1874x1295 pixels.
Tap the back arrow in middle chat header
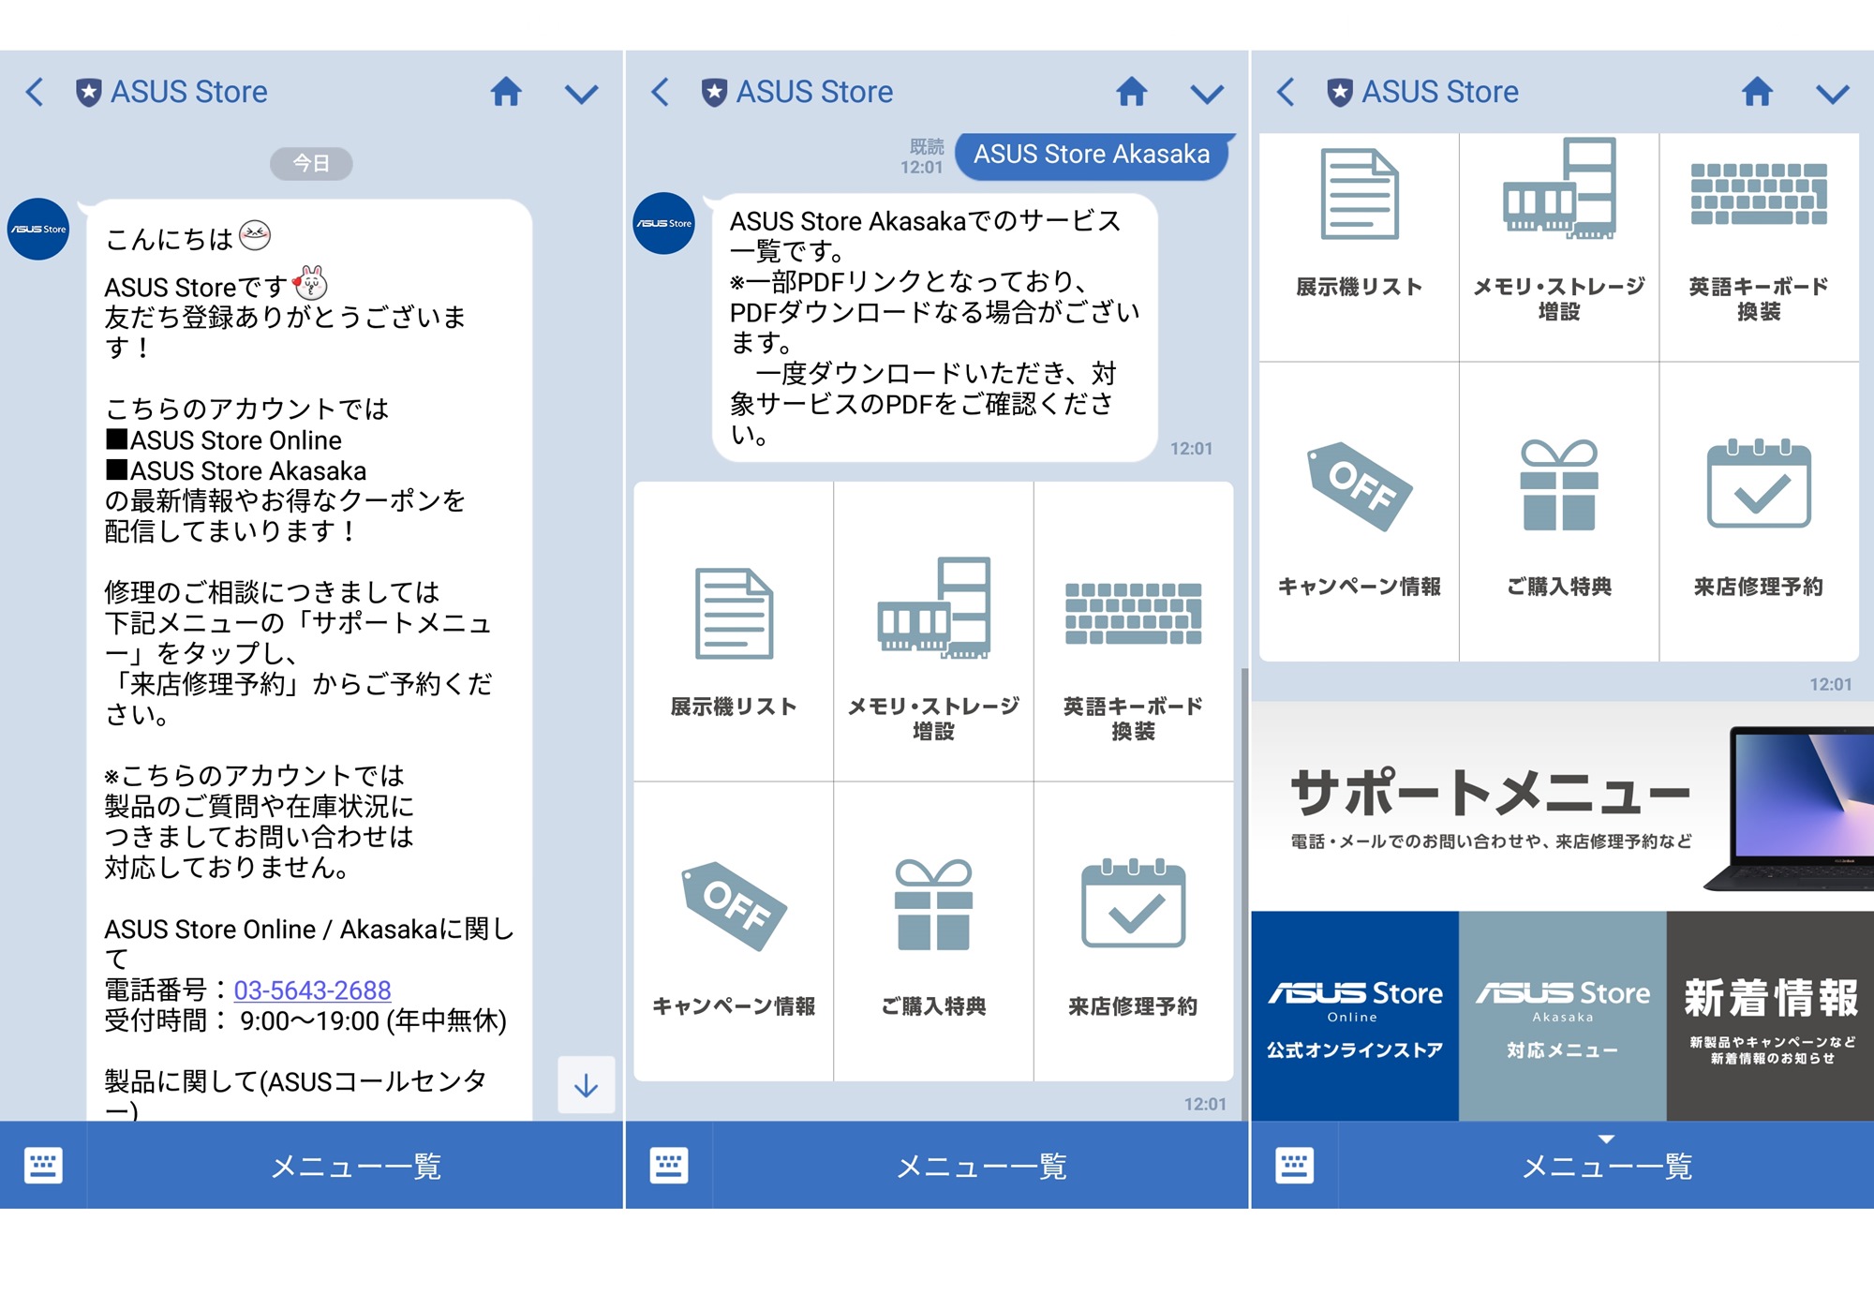[661, 92]
